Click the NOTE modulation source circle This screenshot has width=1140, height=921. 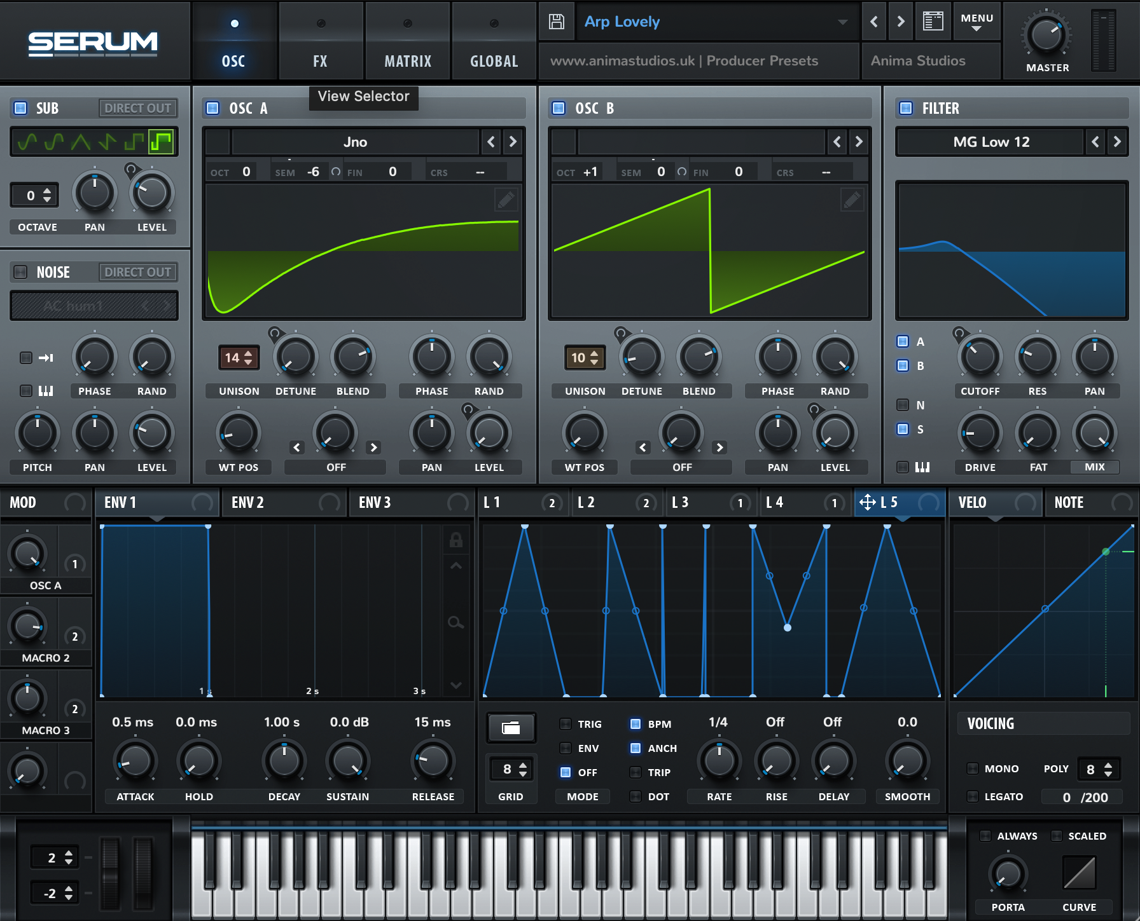coord(1122,503)
